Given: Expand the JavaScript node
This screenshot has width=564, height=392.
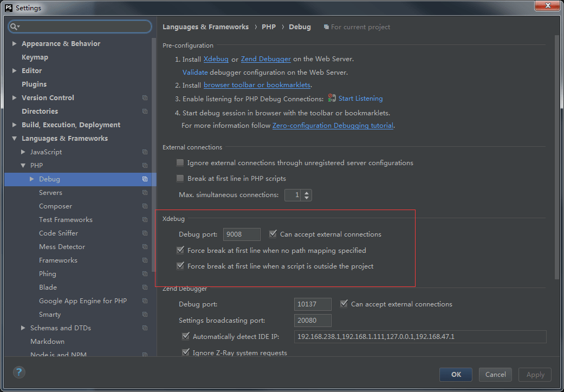Looking at the screenshot, I should (x=23, y=152).
